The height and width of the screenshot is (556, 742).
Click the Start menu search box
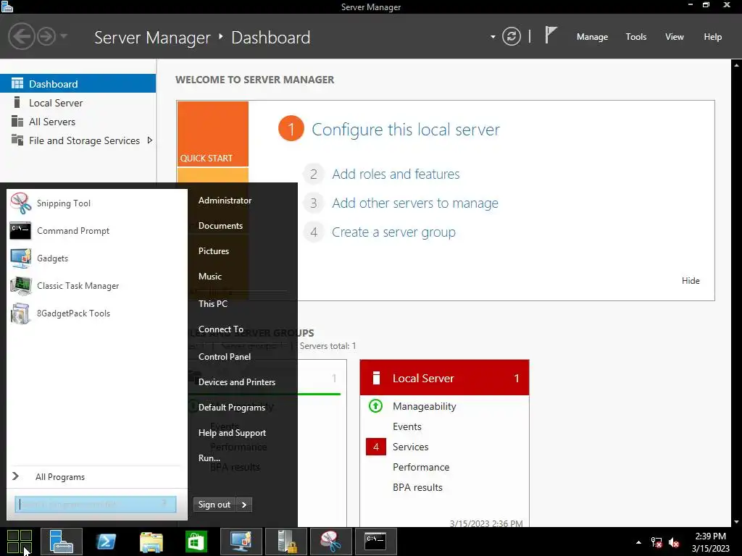(x=96, y=504)
